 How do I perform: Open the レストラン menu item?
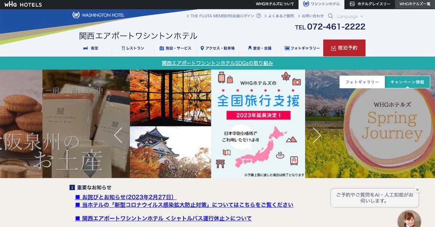pos(133,48)
